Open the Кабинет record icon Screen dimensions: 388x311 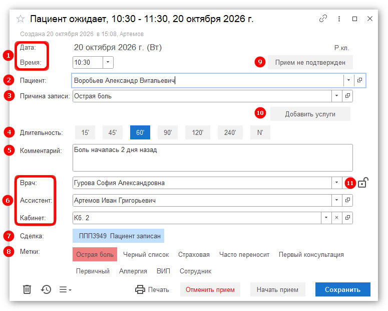[347, 218]
